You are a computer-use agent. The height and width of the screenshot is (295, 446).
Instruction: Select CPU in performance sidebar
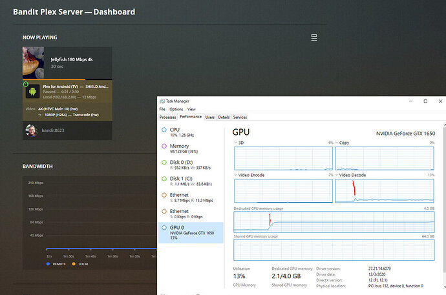point(191,132)
